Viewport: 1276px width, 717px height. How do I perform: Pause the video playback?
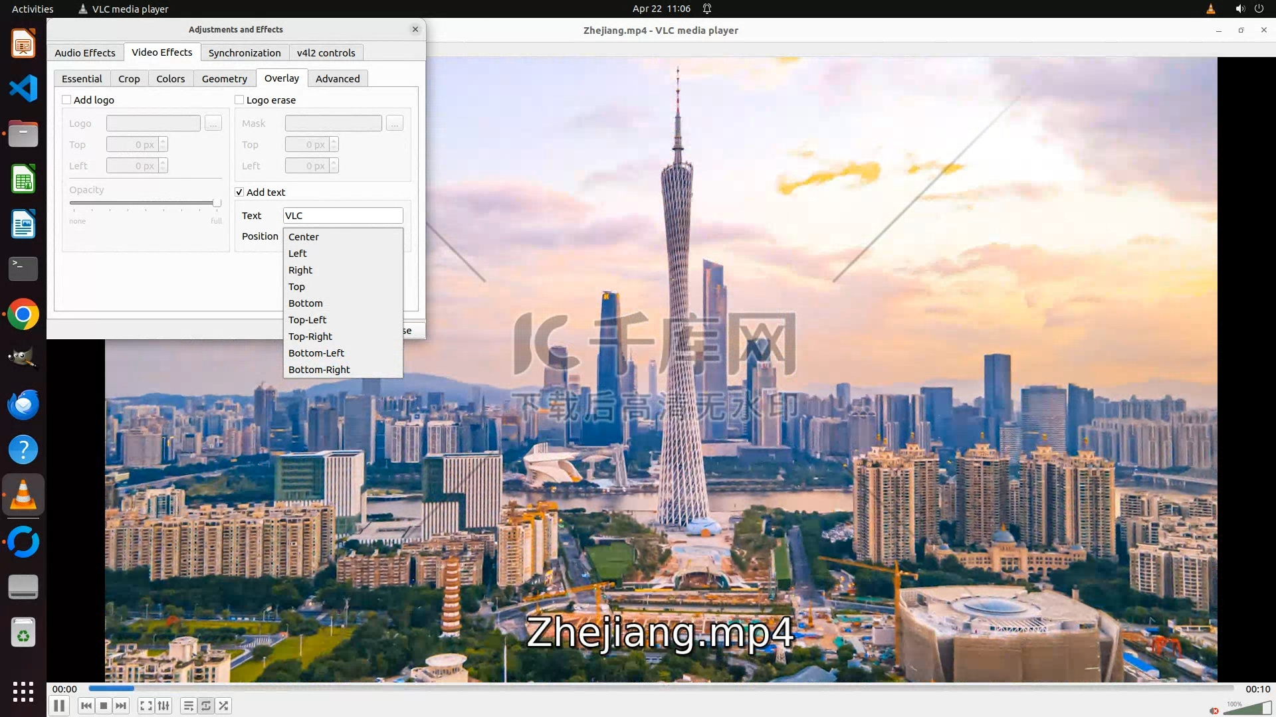click(59, 706)
